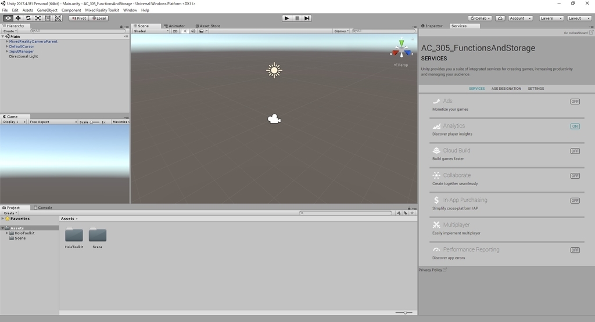Select the Scene folder thumbnail
Image resolution: width=595 pixels, height=322 pixels.
click(98, 235)
